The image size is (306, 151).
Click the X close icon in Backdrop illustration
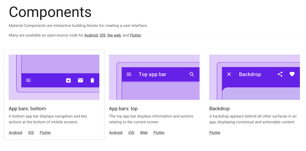pos(229,74)
